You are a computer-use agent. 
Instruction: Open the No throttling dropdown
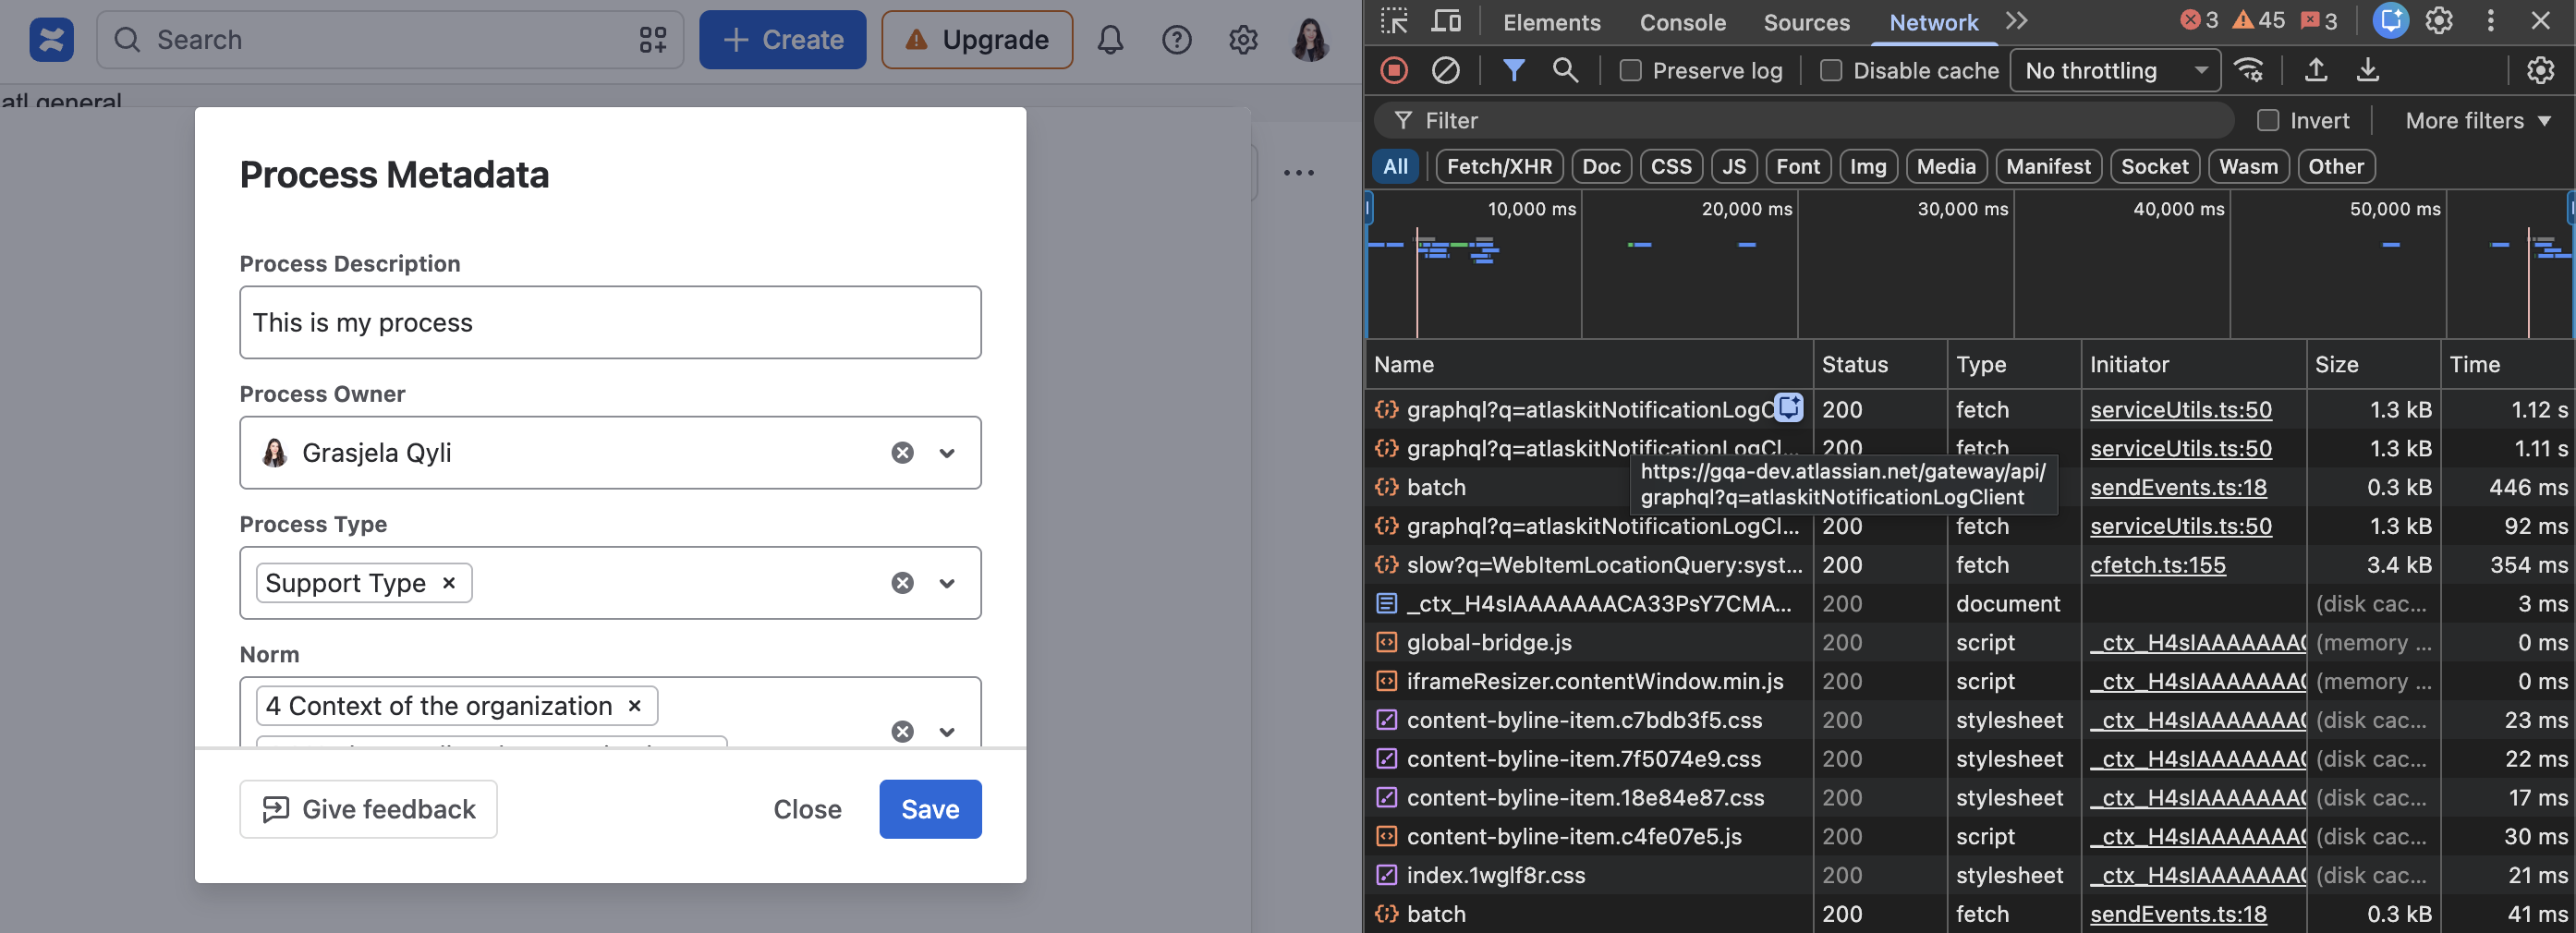[x=2115, y=70]
